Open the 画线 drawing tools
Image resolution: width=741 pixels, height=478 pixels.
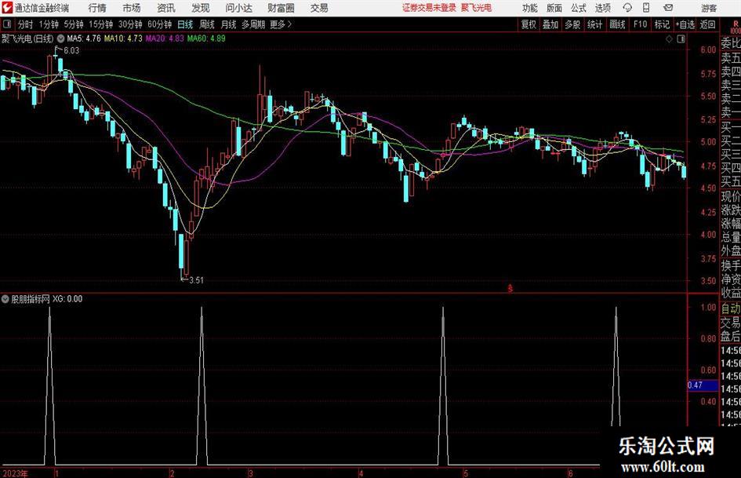click(617, 24)
